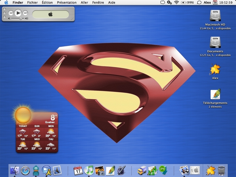Select the Macintosh HD drive icon
Viewport: 236px width, 177px height.
click(215, 16)
